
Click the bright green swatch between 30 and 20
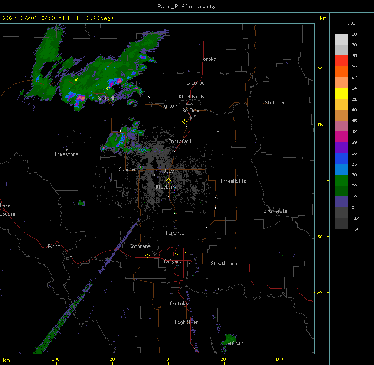tap(341, 180)
